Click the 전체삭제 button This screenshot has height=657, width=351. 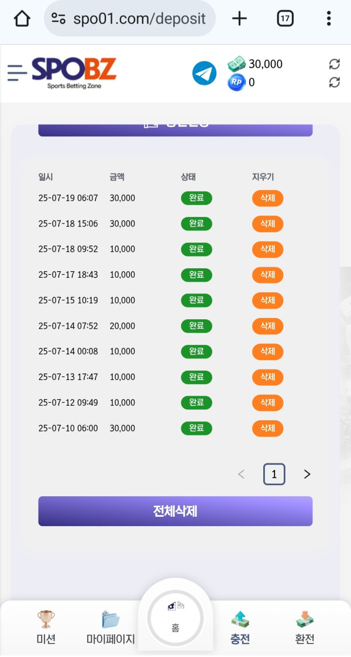click(175, 511)
